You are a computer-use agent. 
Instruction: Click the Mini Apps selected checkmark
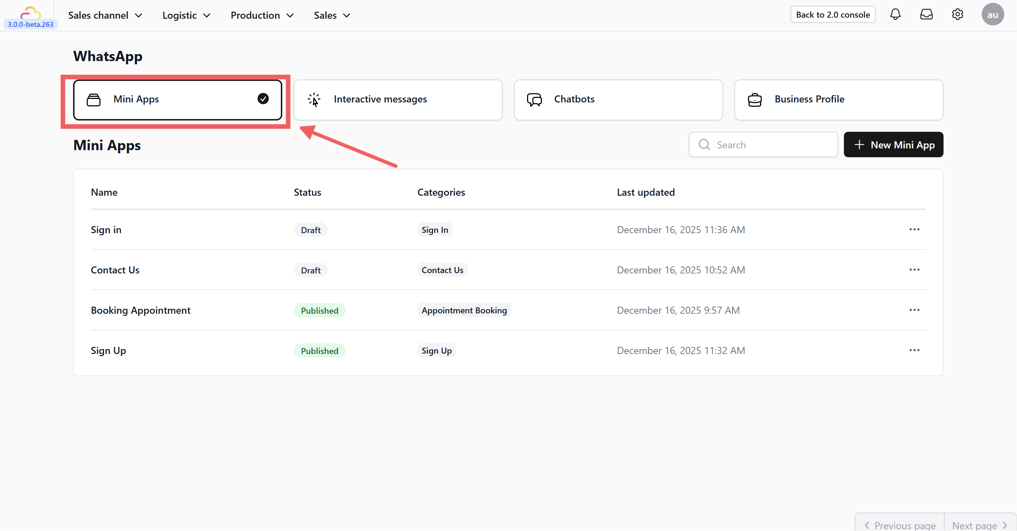(x=263, y=99)
